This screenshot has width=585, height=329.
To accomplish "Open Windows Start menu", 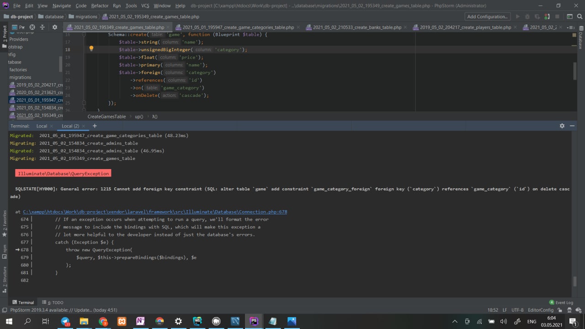I will 9,321.
